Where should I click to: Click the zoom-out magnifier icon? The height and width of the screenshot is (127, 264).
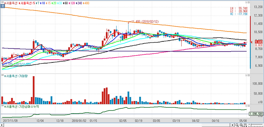(237, 125)
